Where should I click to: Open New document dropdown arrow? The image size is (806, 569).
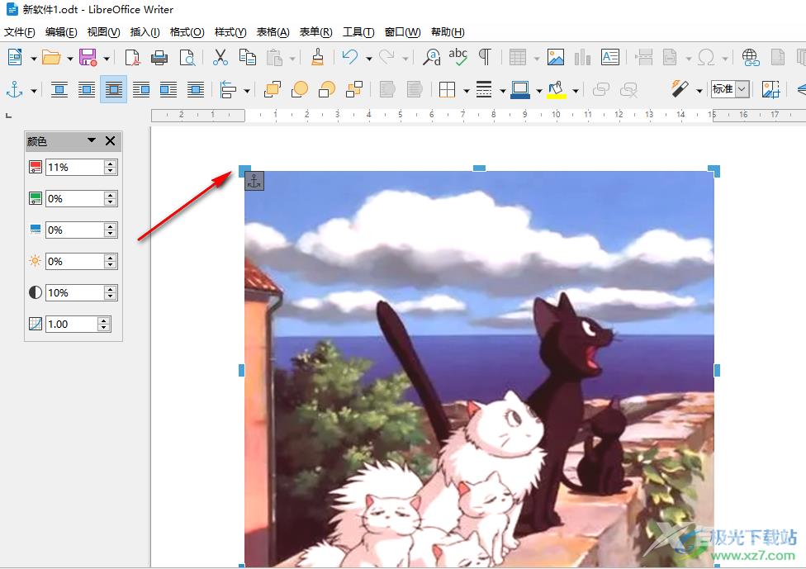[33, 59]
